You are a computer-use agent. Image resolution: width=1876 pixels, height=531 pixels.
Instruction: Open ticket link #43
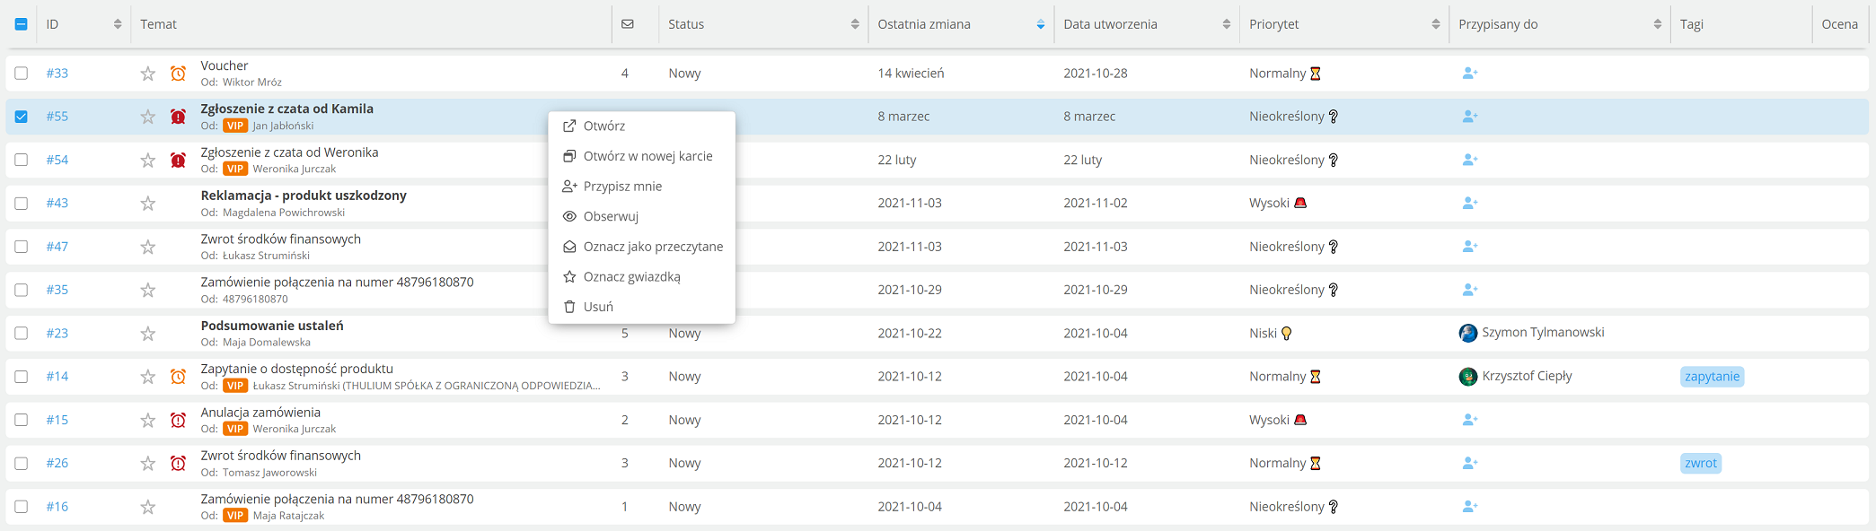click(x=57, y=204)
